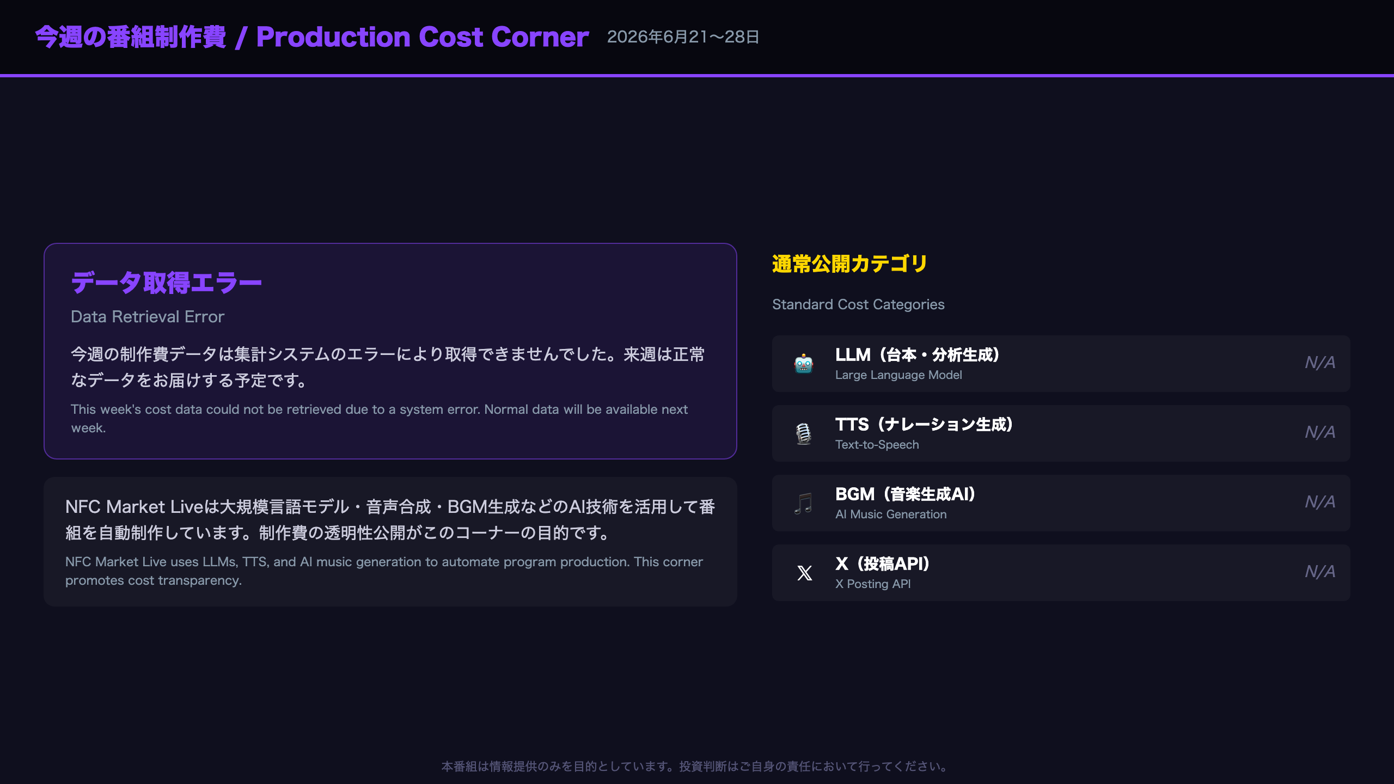
Task: Click the date range 2026年6月21〜28日
Action: coord(683,37)
